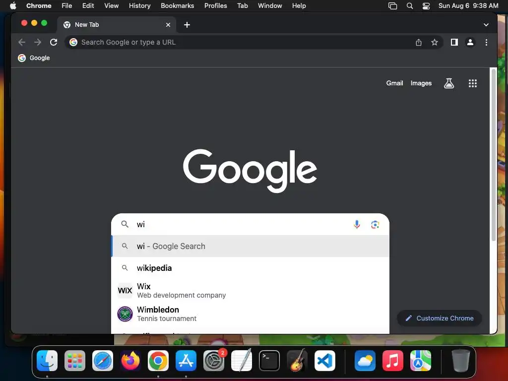The width and height of the screenshot is (508, 381).
Task: Reload the current page
Action: pyautogui.click(x=54, y=42)
